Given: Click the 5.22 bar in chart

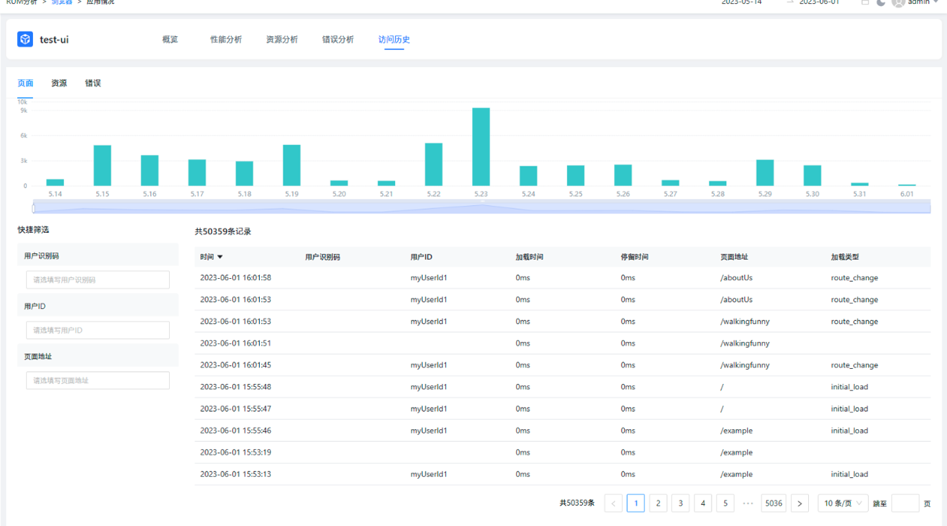Looking at the screenshot, I should (x=434, y=164).
